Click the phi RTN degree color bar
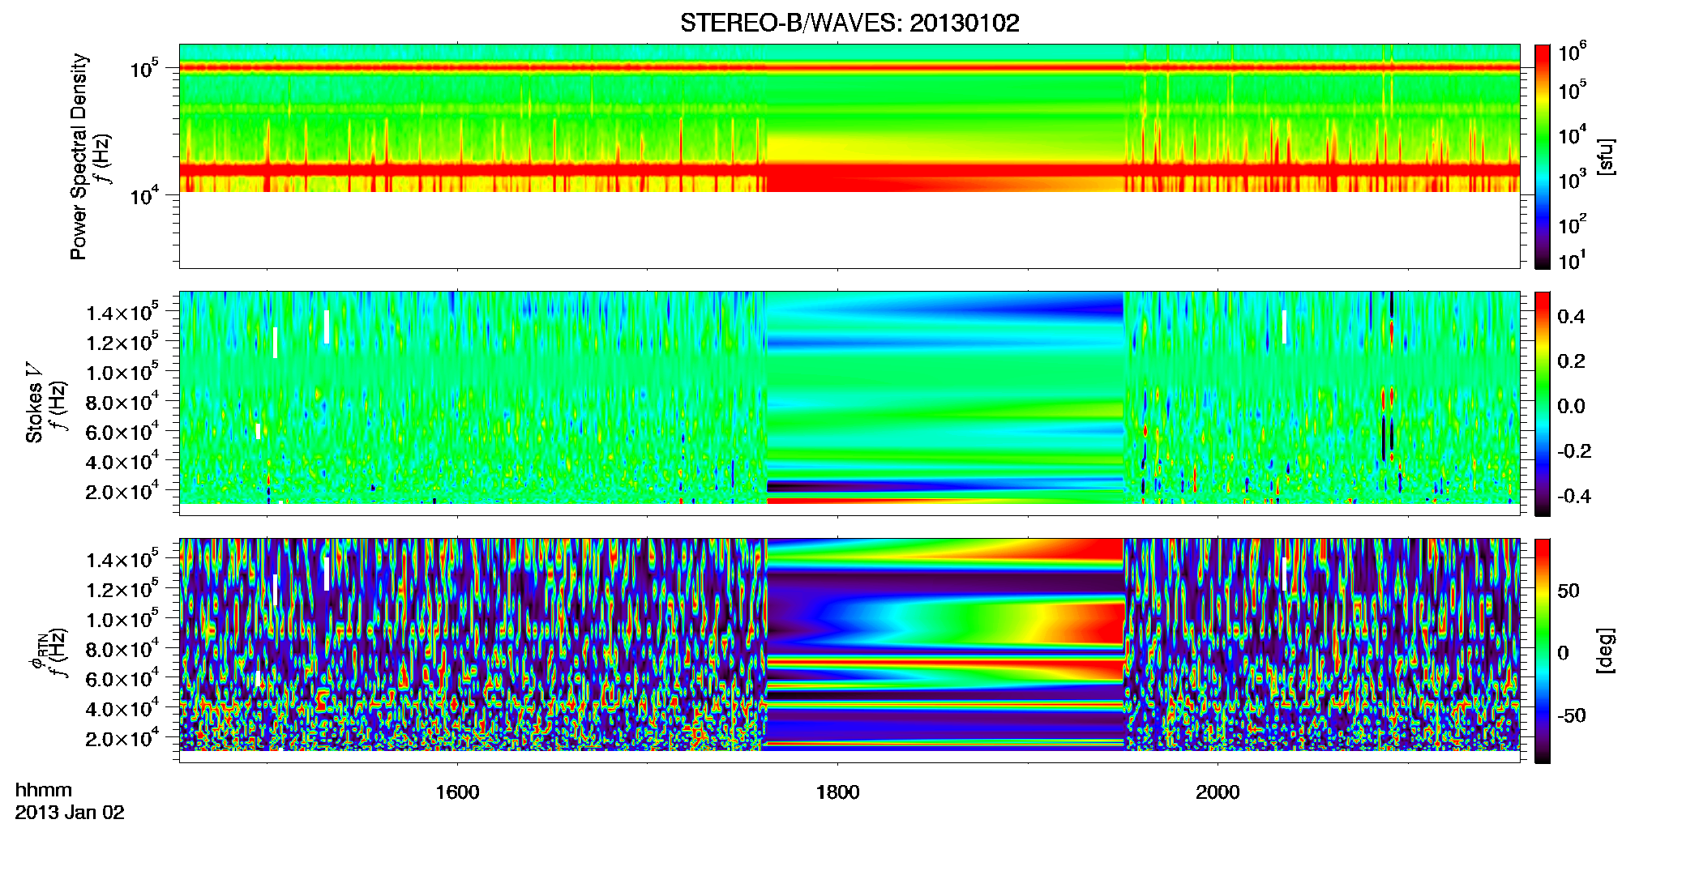The height and width of the screenshot is (875, 1699). click(1543, 651)
